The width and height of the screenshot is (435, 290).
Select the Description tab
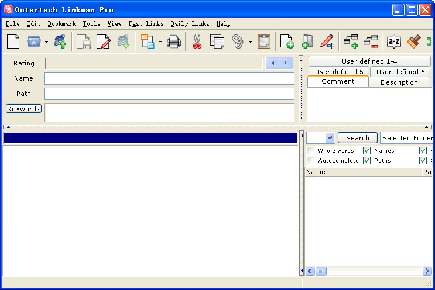point(399,82)
